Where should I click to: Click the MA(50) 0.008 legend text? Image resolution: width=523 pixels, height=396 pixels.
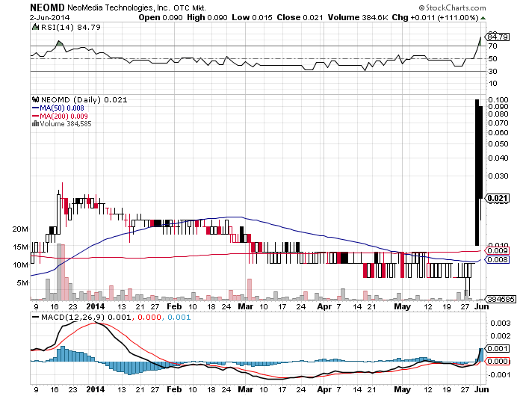click(x=62, y=108)
